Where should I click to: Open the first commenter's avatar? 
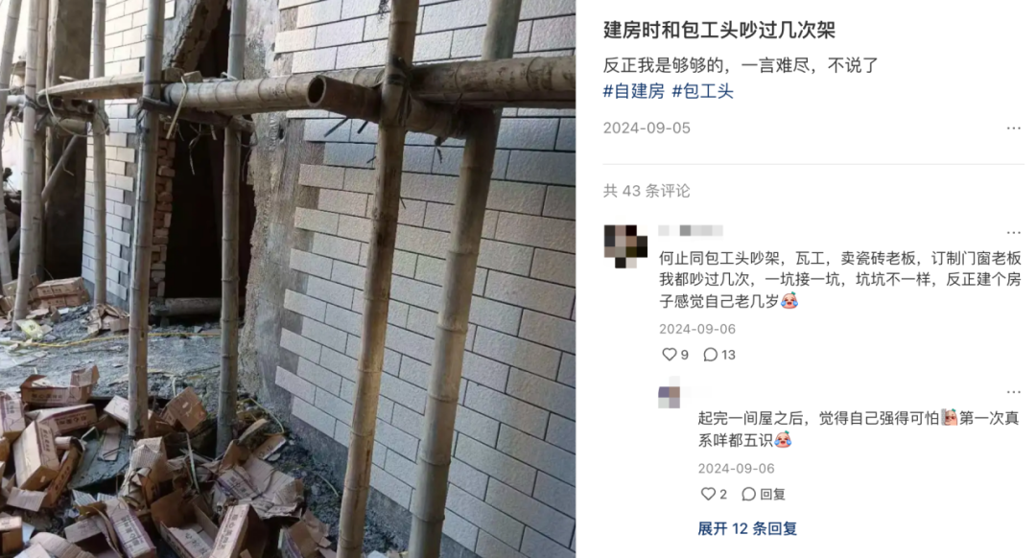tap(625, 245)
